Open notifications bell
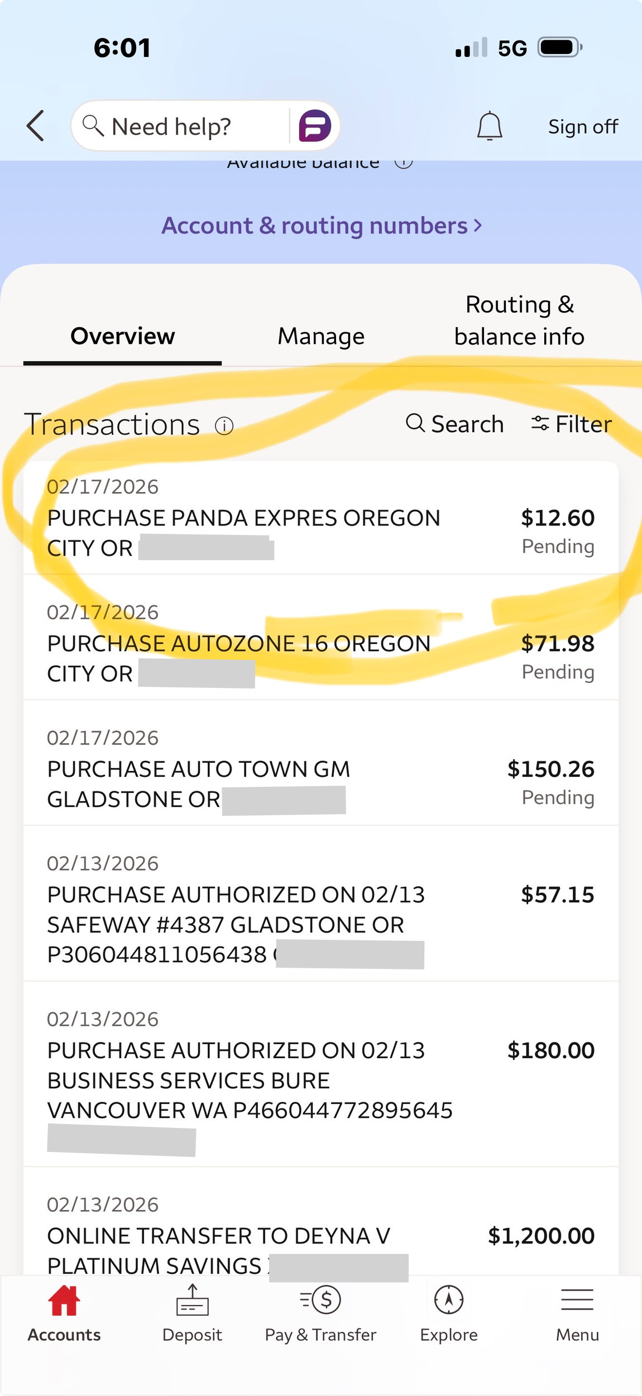The width and height of the screenshot is (642, 1396). (490, 126)
